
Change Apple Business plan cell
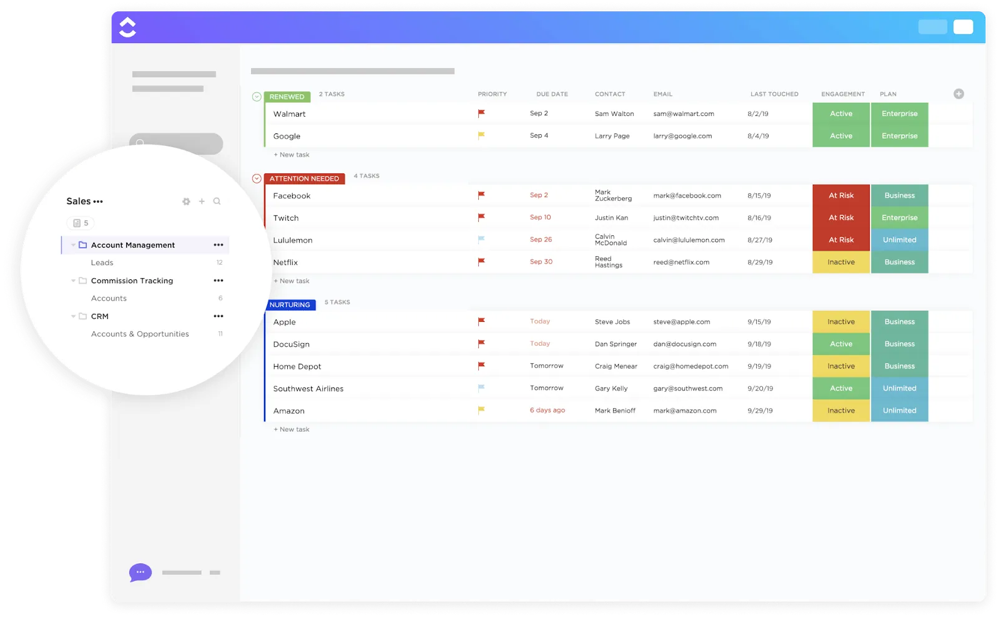pos(900,322)
